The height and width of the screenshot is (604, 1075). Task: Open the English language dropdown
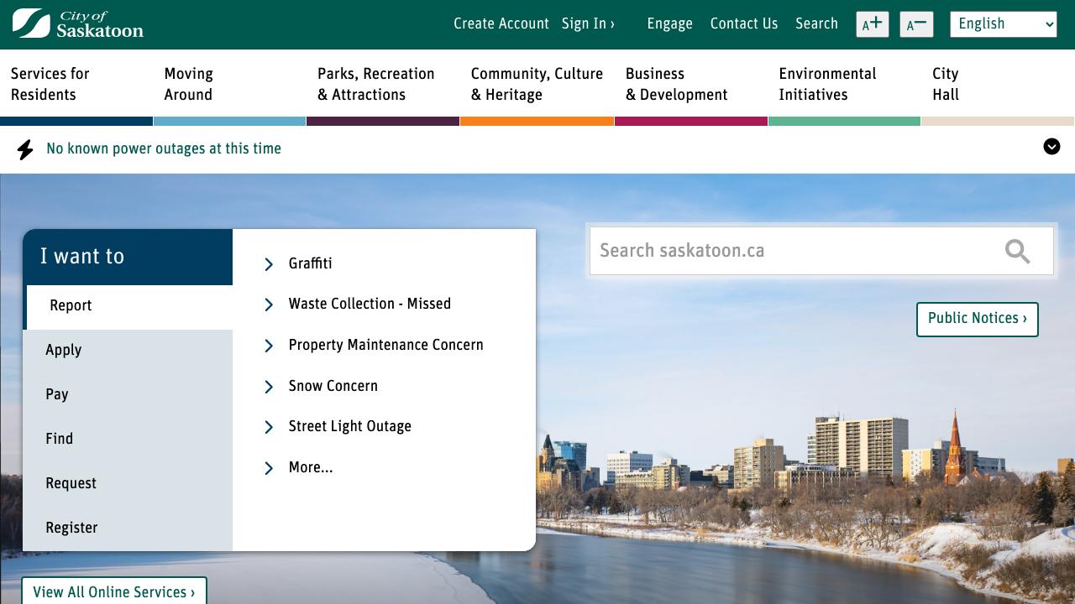tap(1003, 24)
